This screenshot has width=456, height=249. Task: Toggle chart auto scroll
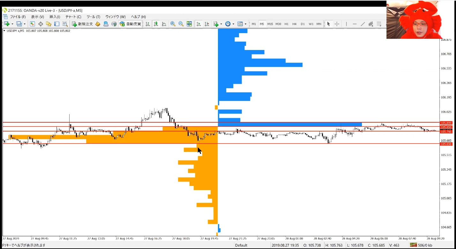[198, 24]
